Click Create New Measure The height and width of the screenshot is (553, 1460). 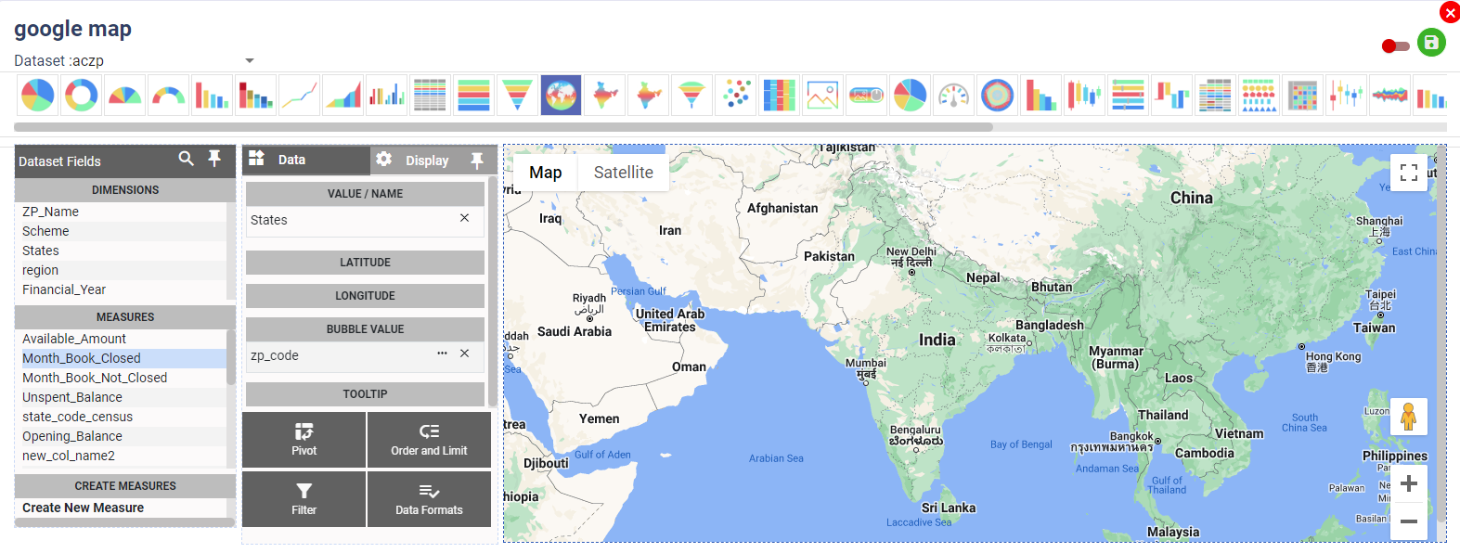click(x=84, y=508)
